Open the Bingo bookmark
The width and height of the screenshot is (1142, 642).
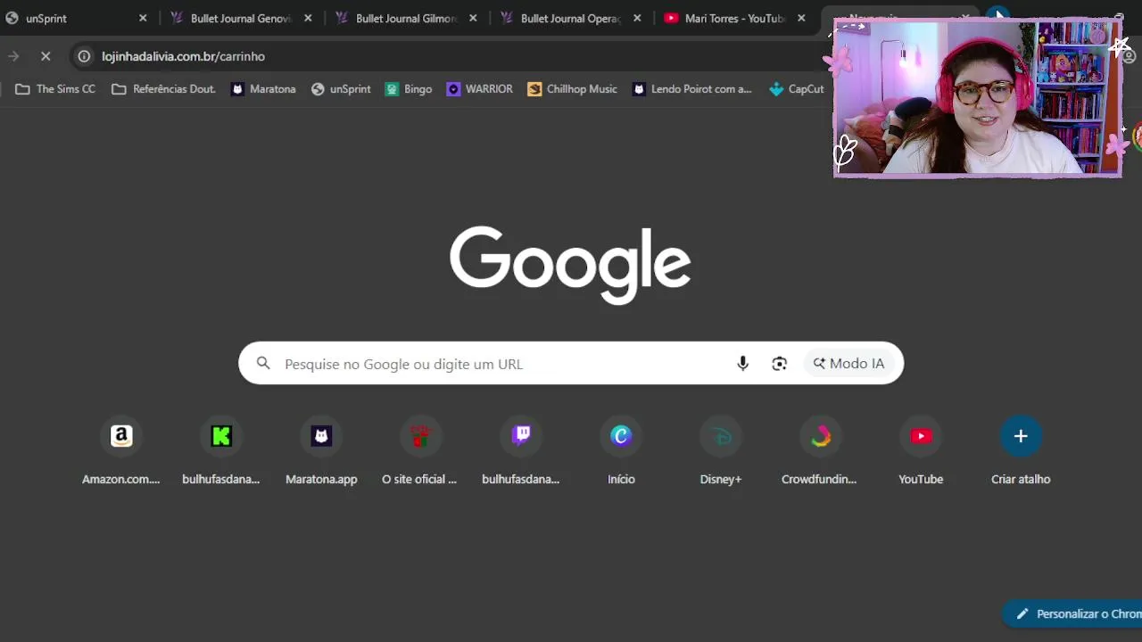[409, 89]
